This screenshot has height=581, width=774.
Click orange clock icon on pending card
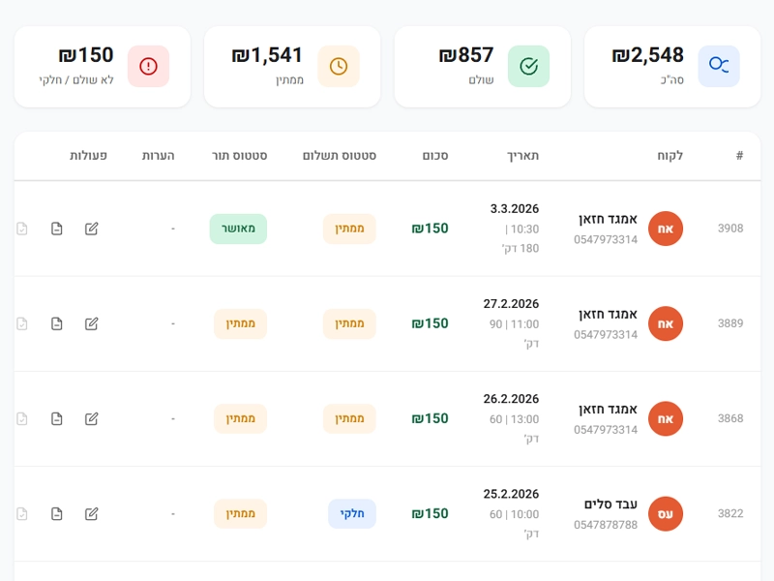(x=339, y=66)
